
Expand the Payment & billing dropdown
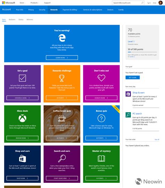coord(70,10)
